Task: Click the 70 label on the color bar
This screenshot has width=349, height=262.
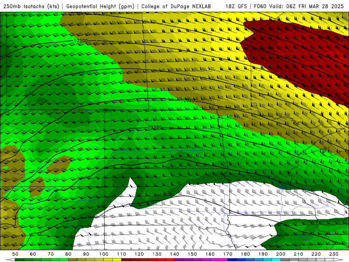Action: 51,254
